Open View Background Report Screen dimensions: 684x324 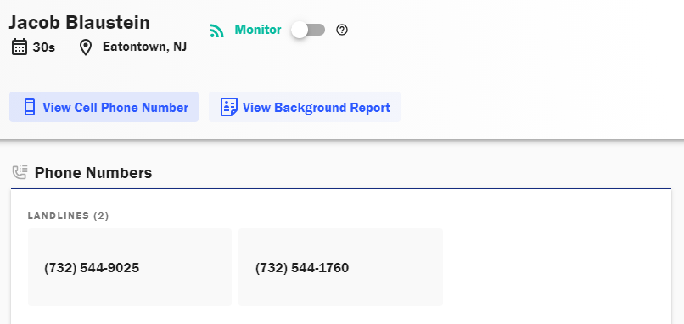click(305, 107)
